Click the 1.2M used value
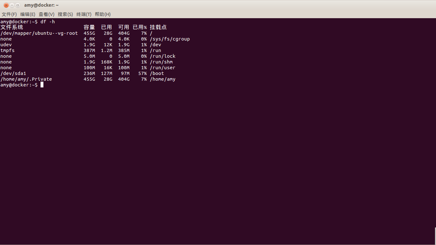This screenshot has width=436, height=245. [x=107, y=50]
